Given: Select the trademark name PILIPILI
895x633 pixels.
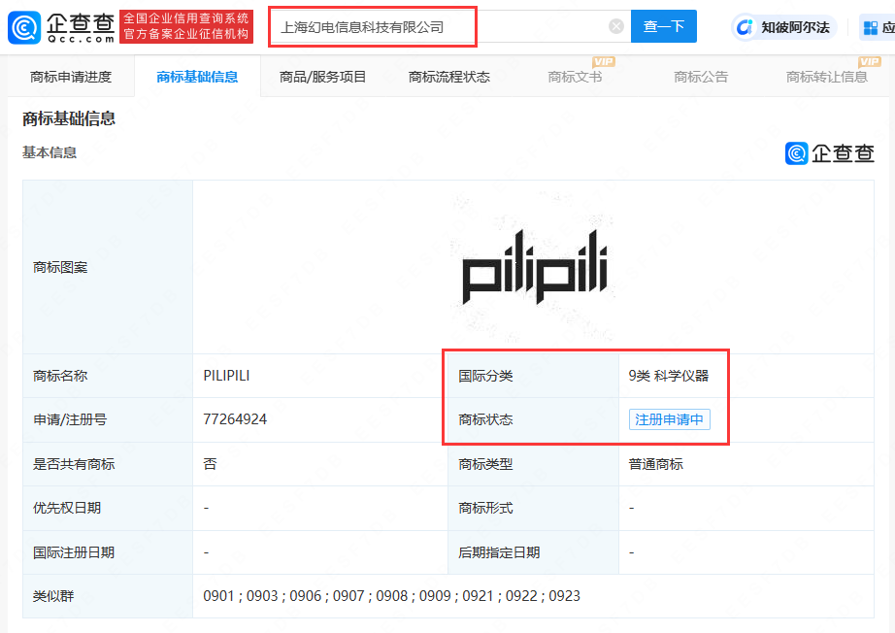Looking at the screenshot, I should 226,376.
